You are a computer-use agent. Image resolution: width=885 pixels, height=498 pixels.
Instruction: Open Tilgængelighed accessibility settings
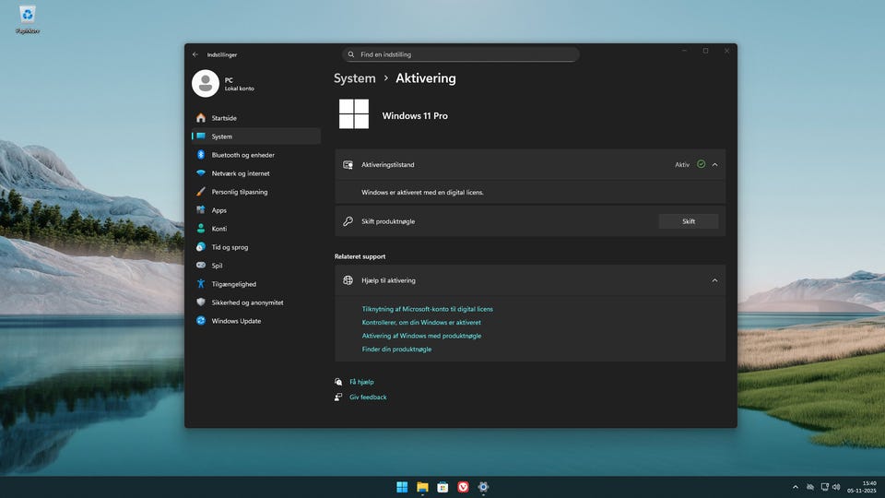click(233, 284)
